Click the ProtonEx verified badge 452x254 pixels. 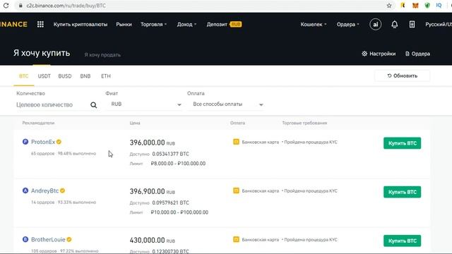click(59, 142)
